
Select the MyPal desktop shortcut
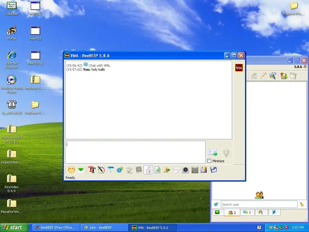tap(12, 33)
